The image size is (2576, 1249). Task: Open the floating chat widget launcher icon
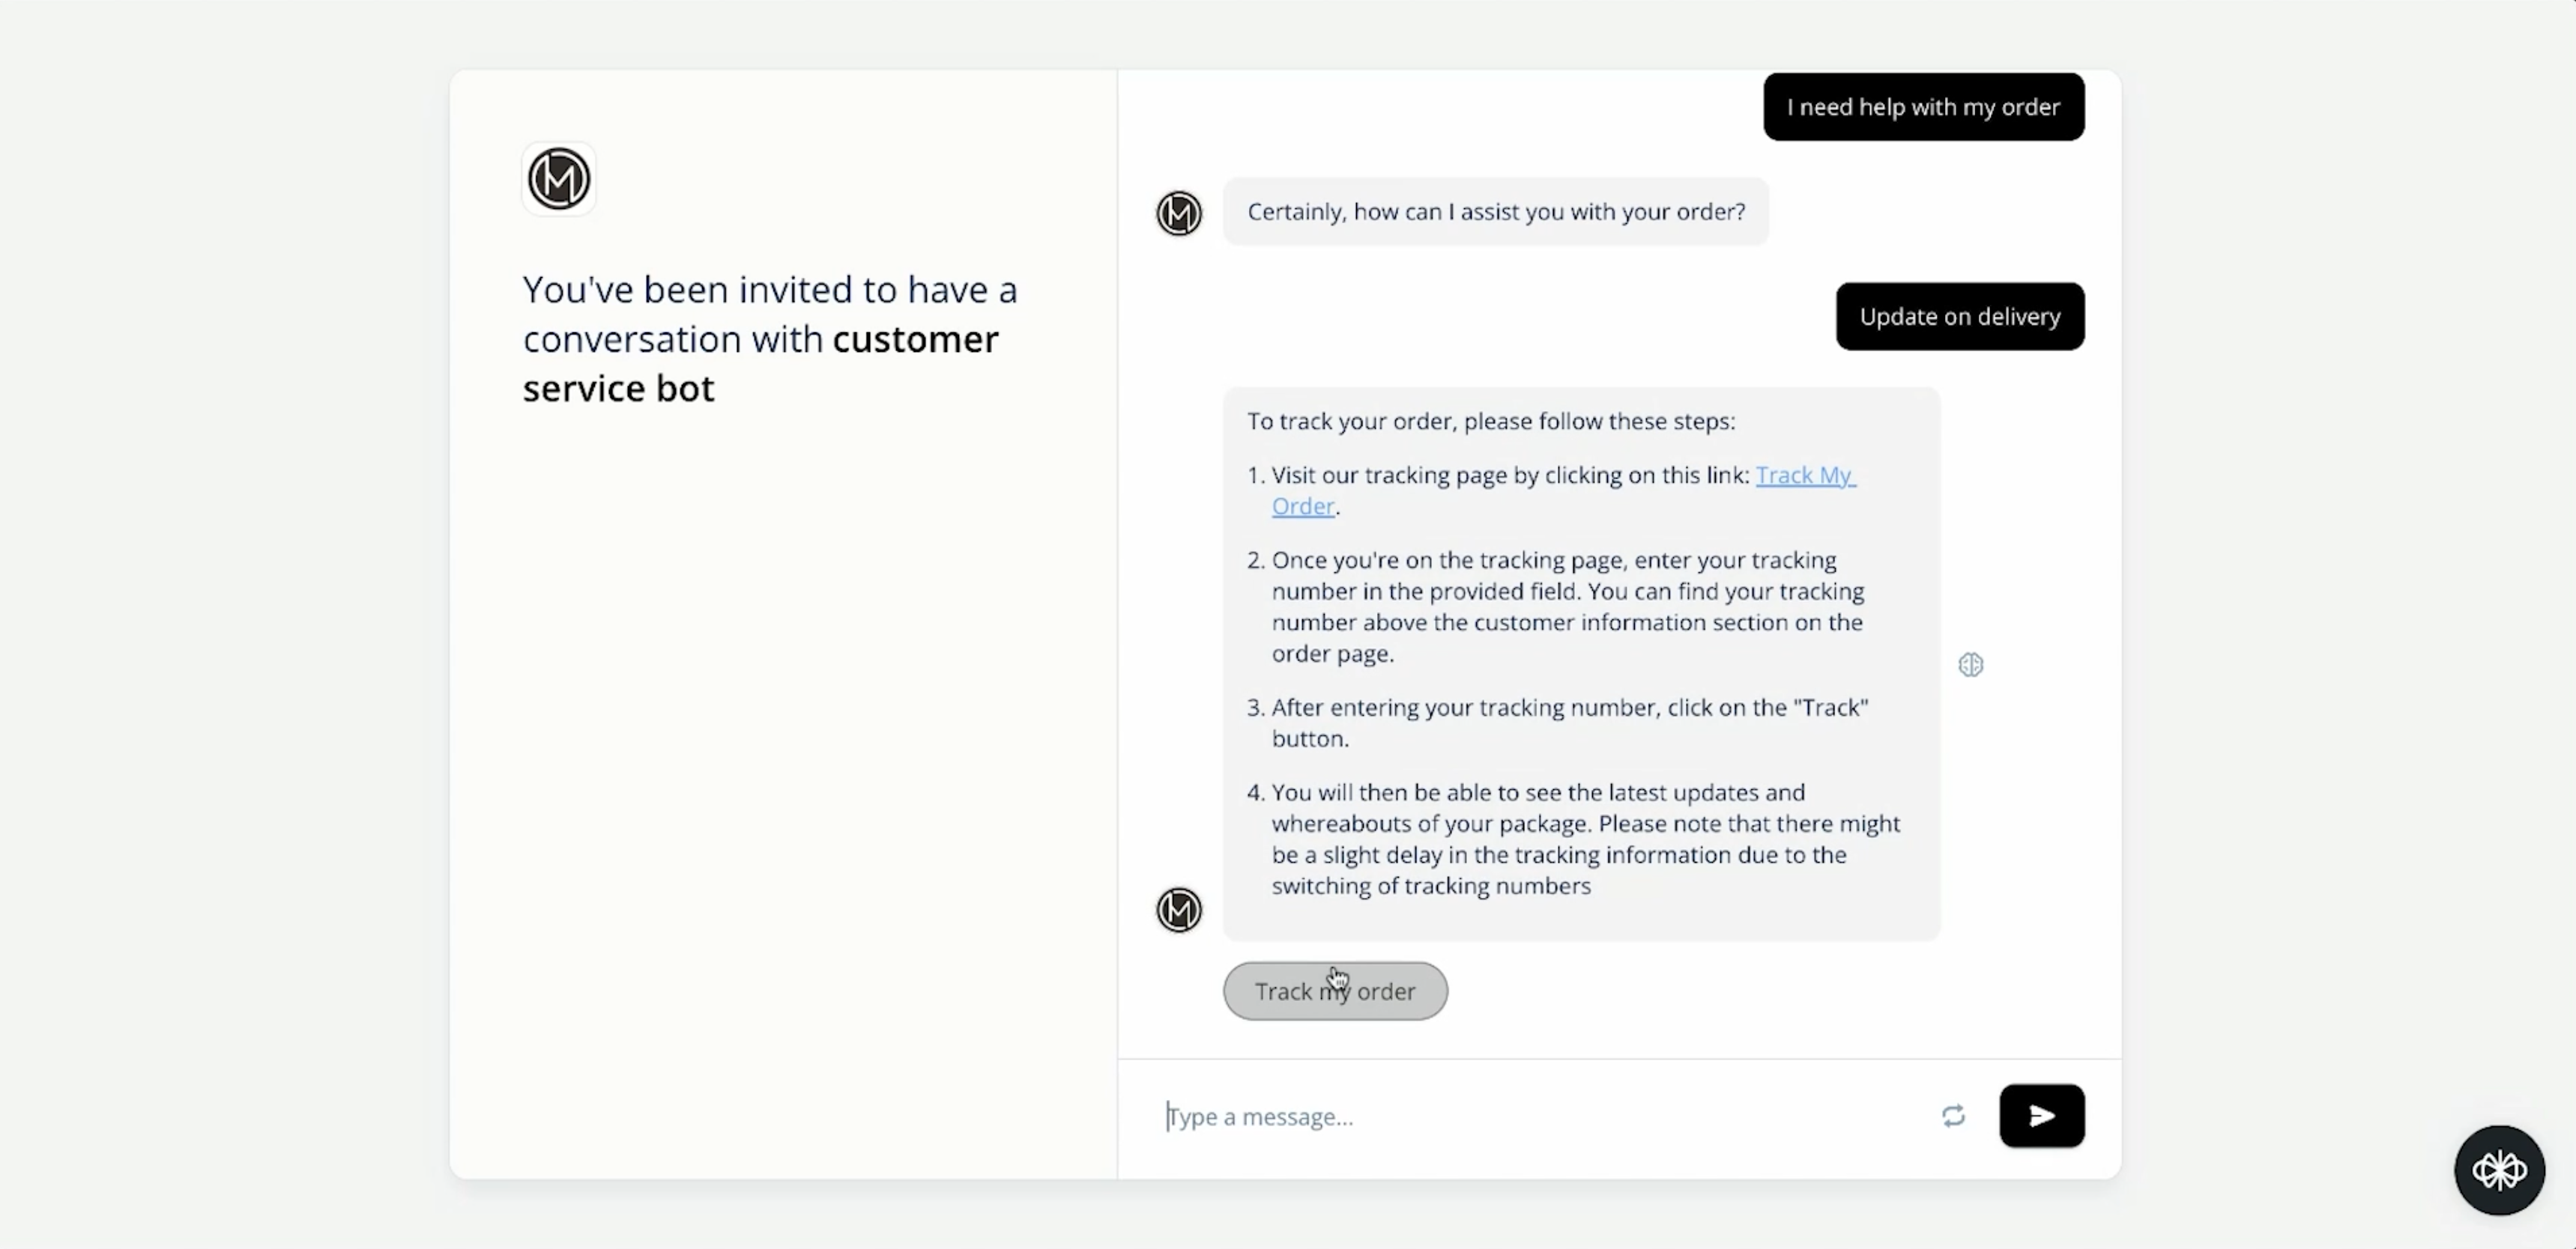pos(2499,1170)
